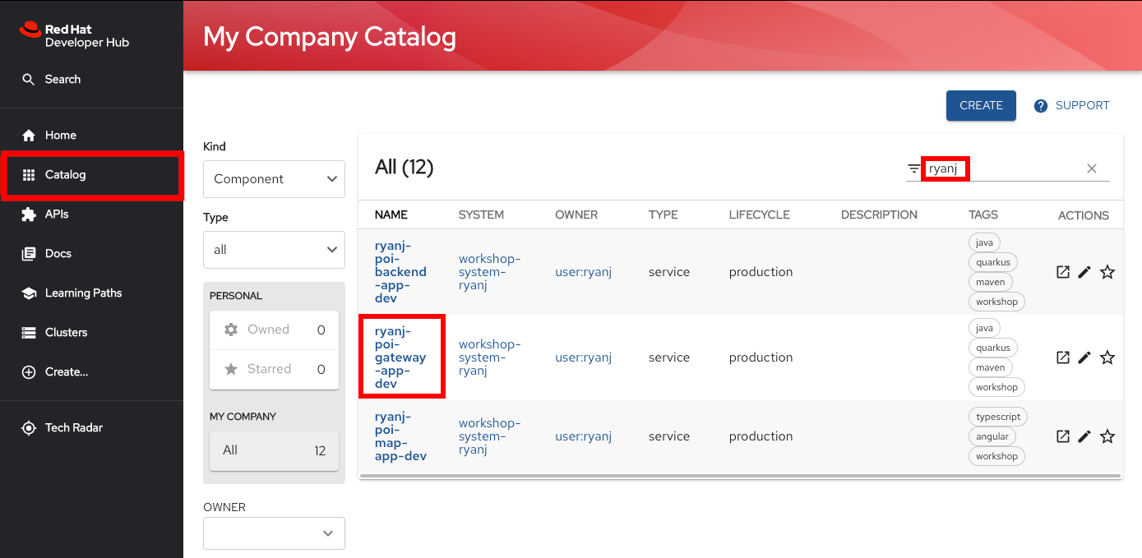The width and height of the screenshot is (1142, 558).
Task: Open the Kind dropdown showing Component
Action: (x=274, y=179)
